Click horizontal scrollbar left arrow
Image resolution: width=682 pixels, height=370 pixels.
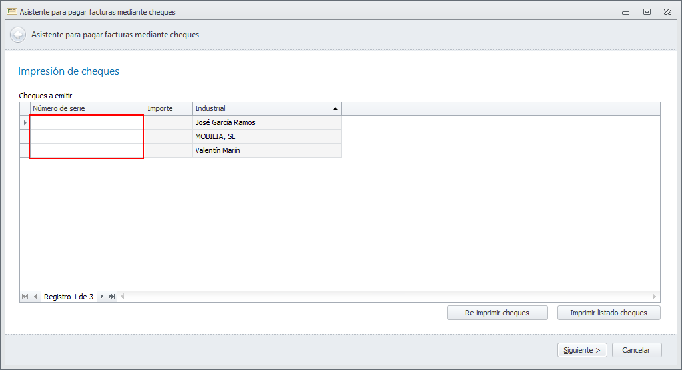coord(123,297)
